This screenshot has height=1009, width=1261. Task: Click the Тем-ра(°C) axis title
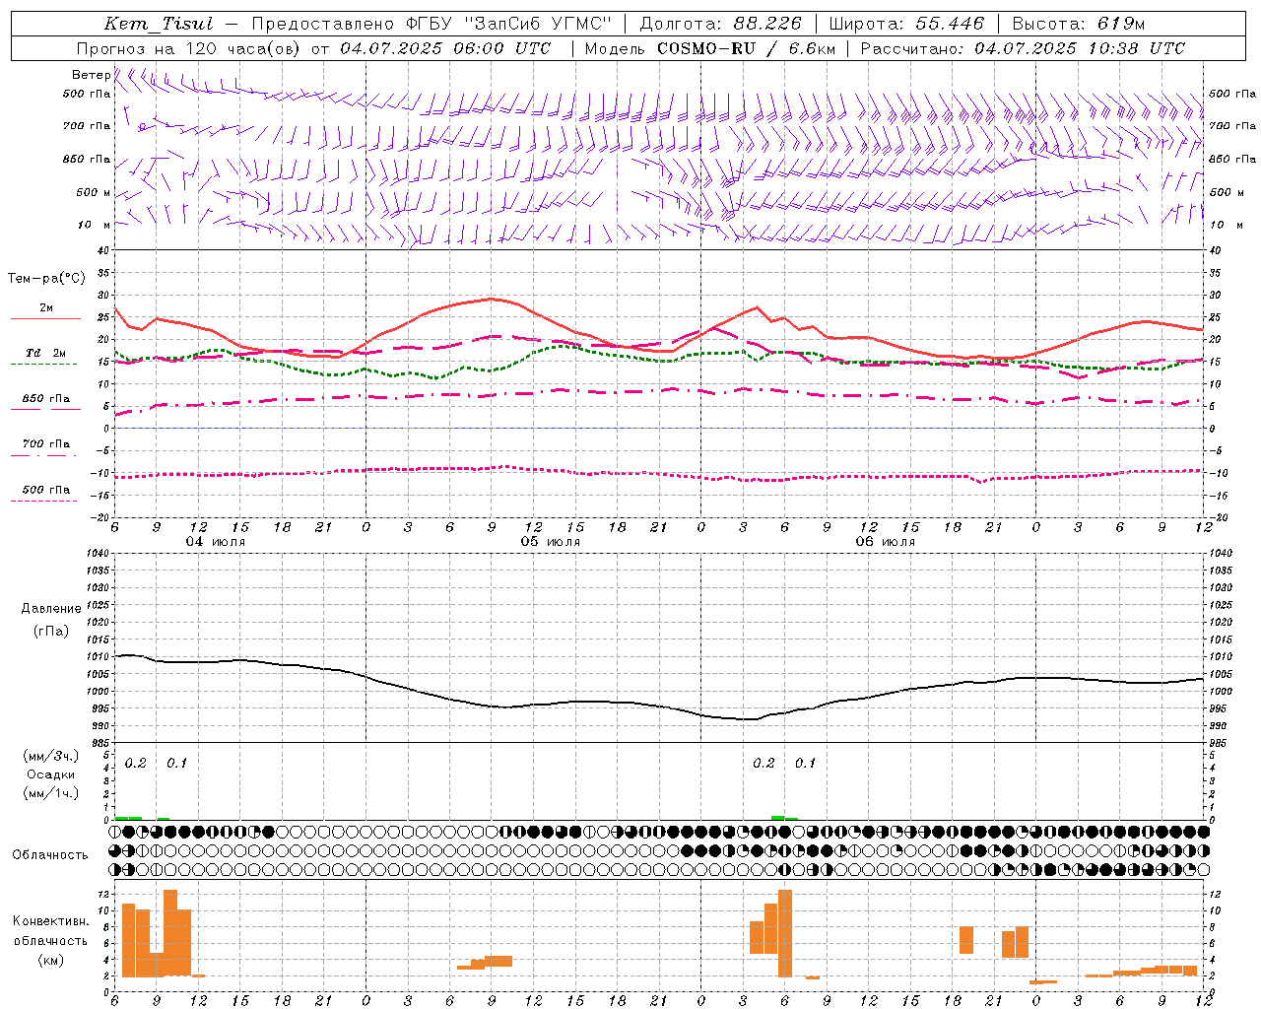46,279
